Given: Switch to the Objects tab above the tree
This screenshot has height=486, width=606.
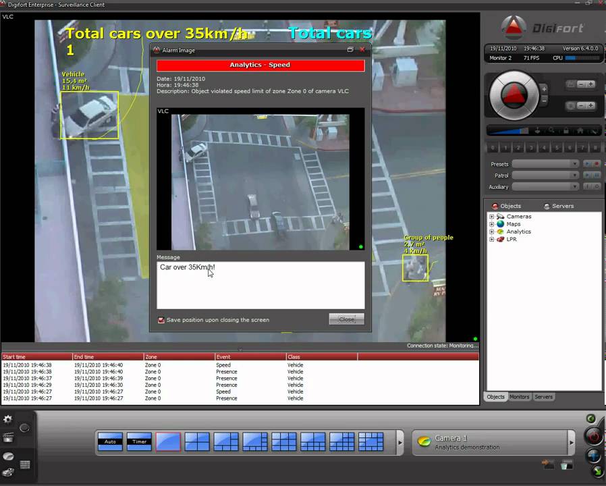Looking at the screenshot, I should [506, 206].
